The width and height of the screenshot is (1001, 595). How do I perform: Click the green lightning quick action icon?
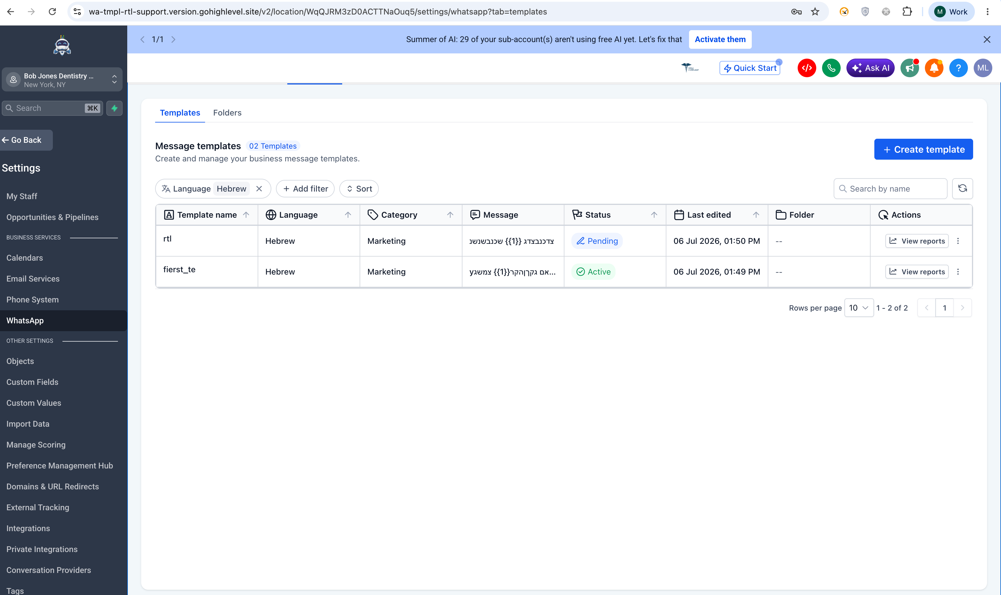[114, 108]
